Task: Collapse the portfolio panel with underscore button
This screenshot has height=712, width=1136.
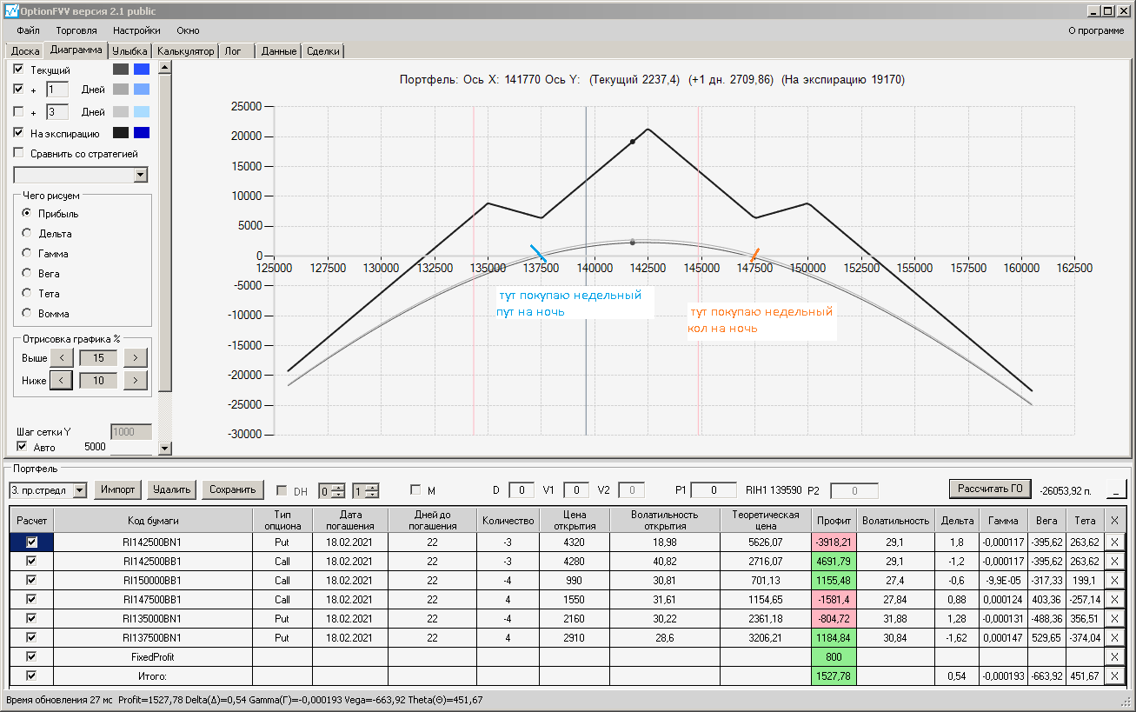Action: (x=1116, y=490)
